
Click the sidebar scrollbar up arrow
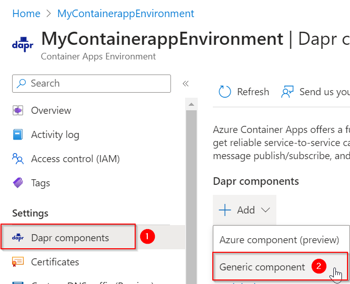pyautogui.click(x=191, y=104)
